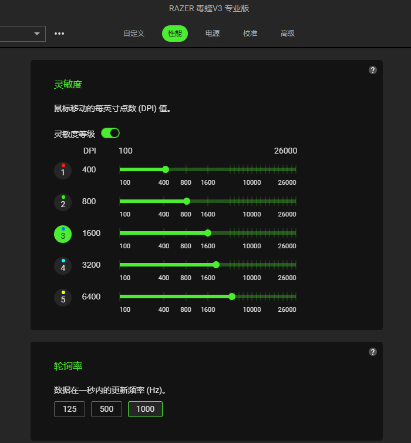
Task: Click the RAZER 毒蝰V3 专业版 title
Action: (209, 8)
